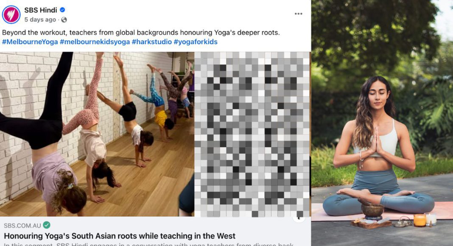The height and width of the screenshot is (246, 453).
Task: Click the globe public audience icon
Action: [x=64, y=20]
